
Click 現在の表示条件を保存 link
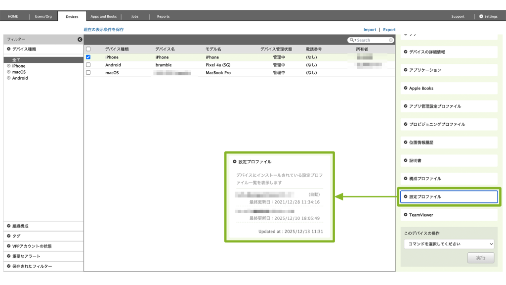(104, 30)
